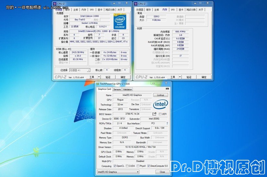This screenshot has width=267, height=177.
Task: Switch to 显卡 tab in left CPU-Z
Action: point(100,10)
